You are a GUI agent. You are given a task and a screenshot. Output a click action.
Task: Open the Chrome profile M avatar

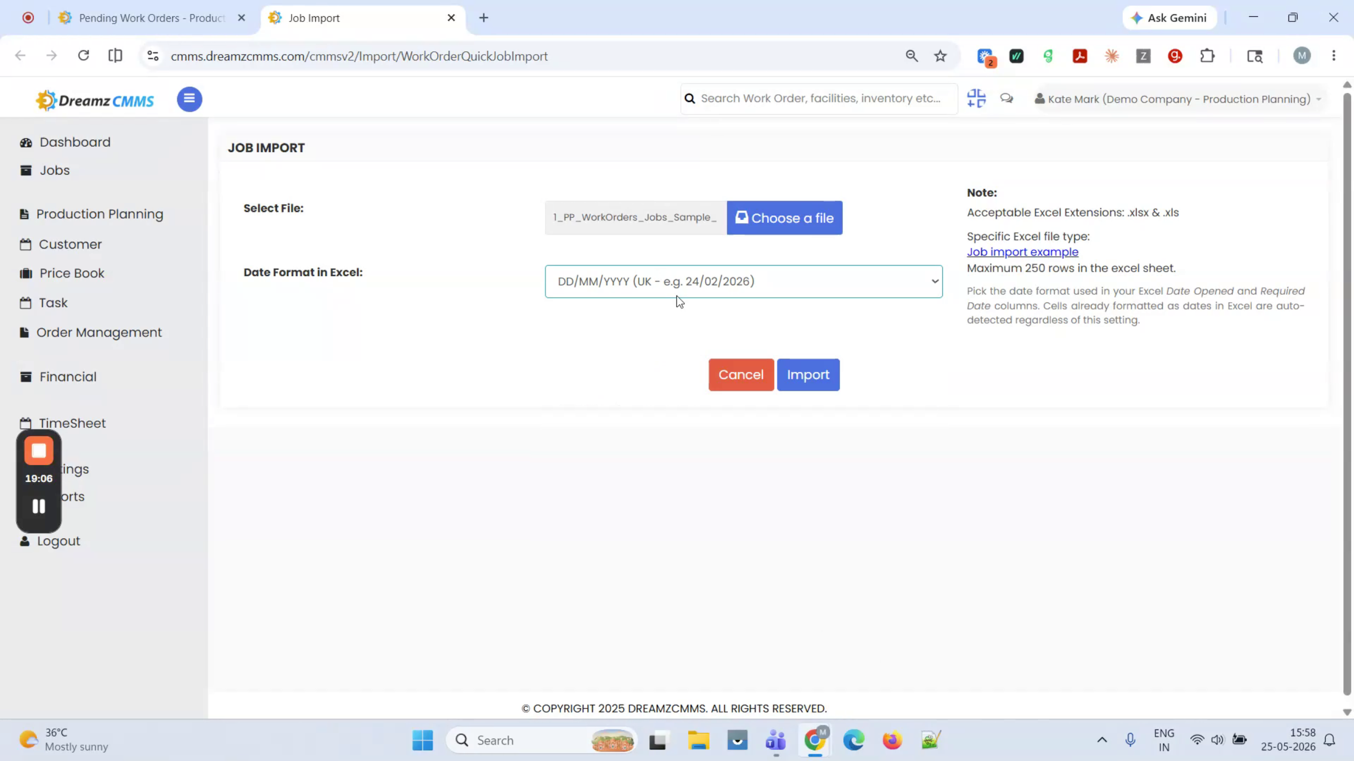1302,56
